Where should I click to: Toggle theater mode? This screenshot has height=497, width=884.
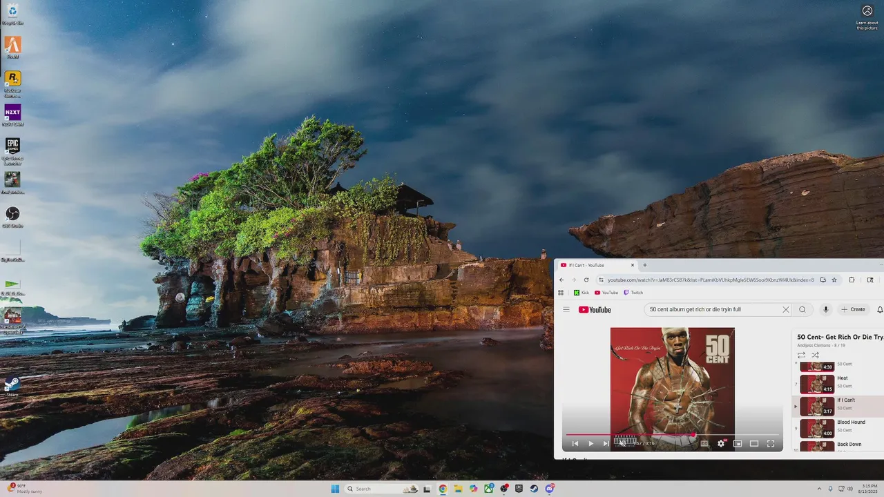click(754, 443)
